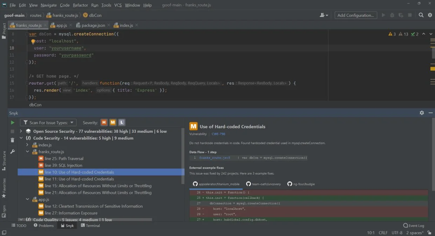Open the Terminal tool window tab

coord(90,225)
